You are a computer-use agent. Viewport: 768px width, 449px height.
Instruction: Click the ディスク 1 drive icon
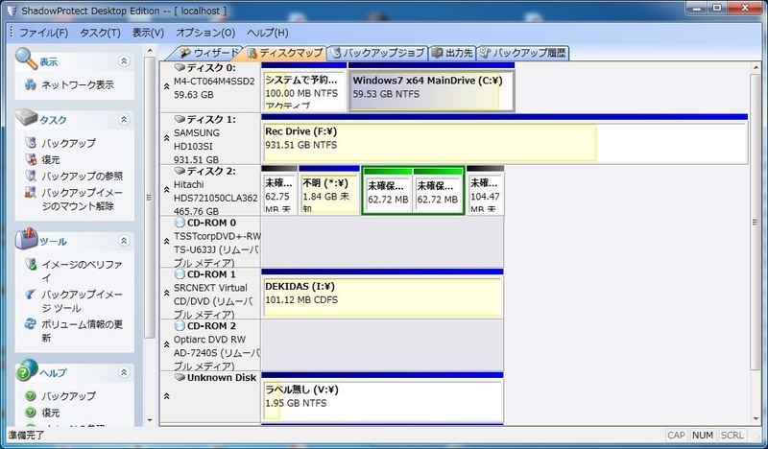click(180, 119)
